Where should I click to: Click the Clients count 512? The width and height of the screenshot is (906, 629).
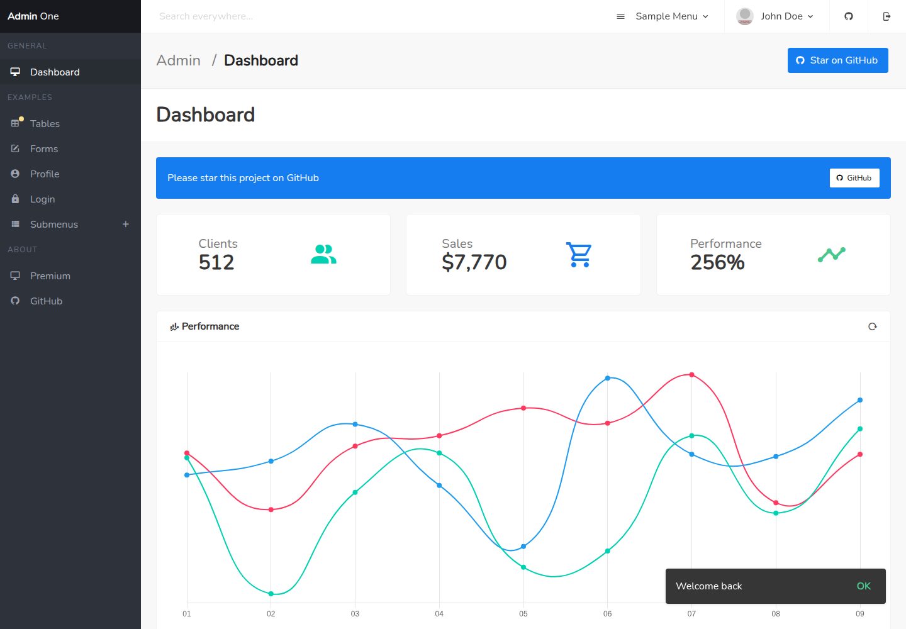(x=216, y=262)
